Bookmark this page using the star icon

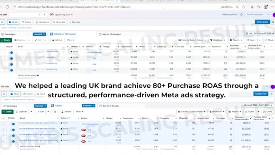click(x=243, y=7)
